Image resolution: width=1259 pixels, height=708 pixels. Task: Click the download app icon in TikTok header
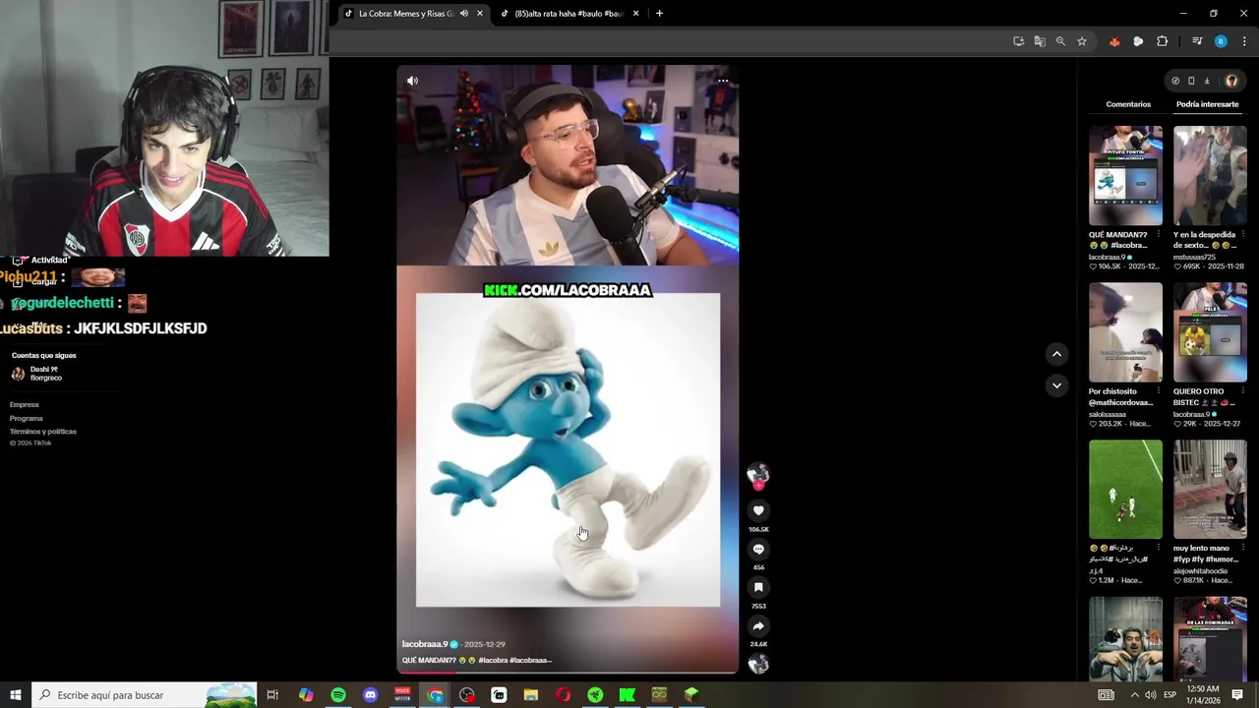click(1207, 81)
